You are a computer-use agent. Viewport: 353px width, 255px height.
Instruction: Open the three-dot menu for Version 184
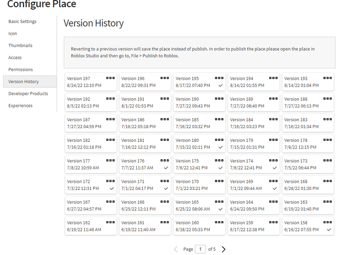pos(273,119)
